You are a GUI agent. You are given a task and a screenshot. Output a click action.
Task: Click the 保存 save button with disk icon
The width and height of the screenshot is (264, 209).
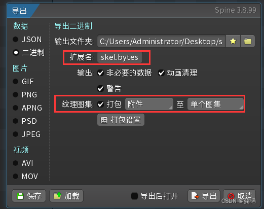[29, 196]
